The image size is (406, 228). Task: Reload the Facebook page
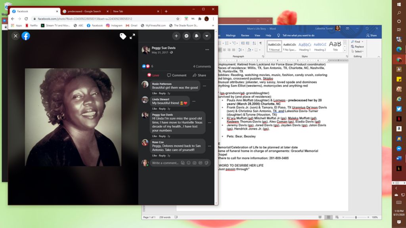(26, 19)
